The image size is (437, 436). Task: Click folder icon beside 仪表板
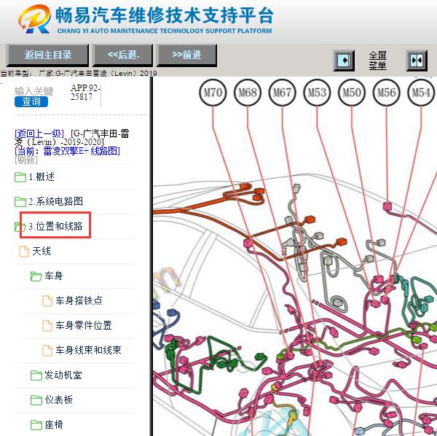tap(36, 400)
